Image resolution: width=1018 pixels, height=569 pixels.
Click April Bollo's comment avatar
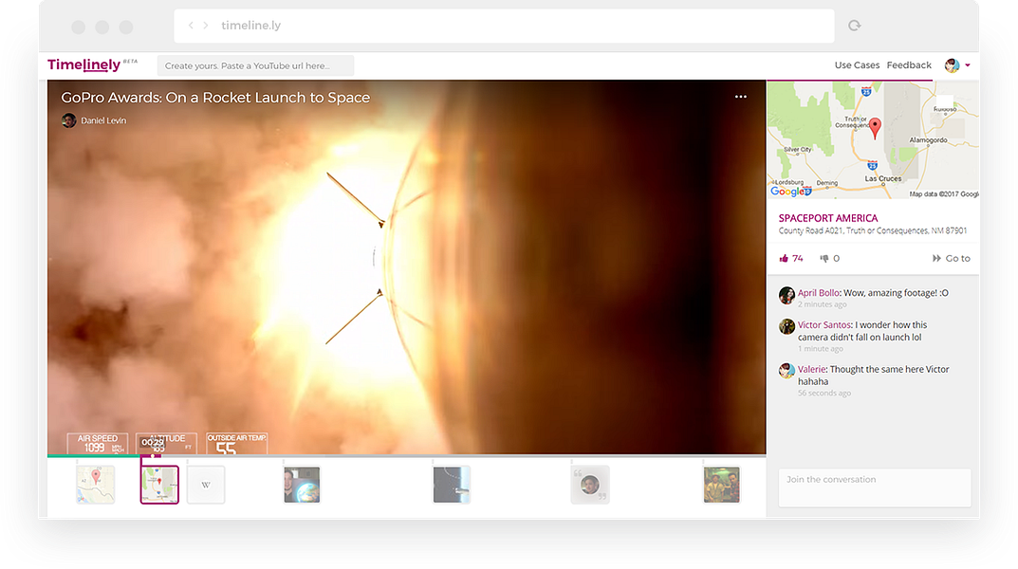[x=787, y=295]
